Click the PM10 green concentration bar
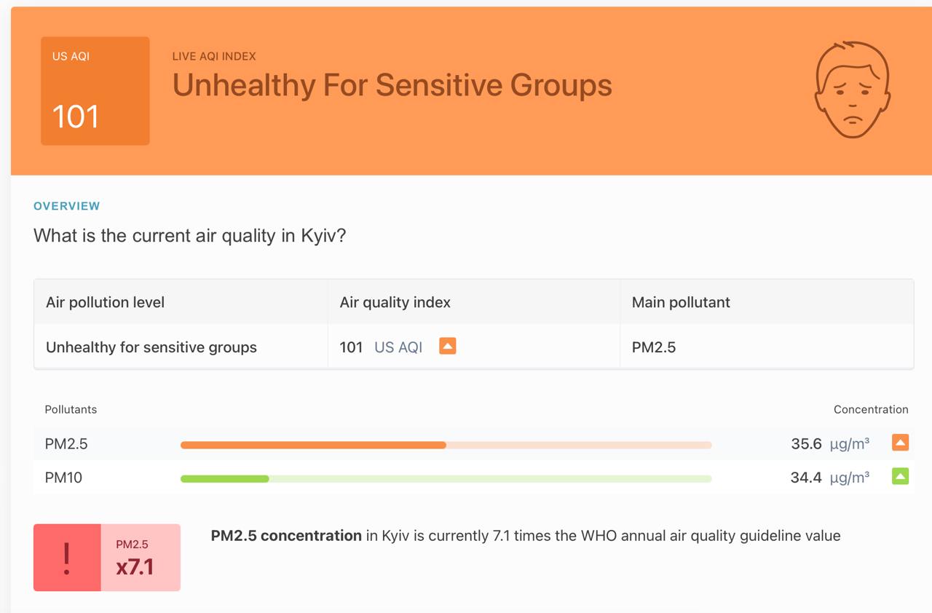Viewport: 932px width, 613px height. (x=225, y=478)
